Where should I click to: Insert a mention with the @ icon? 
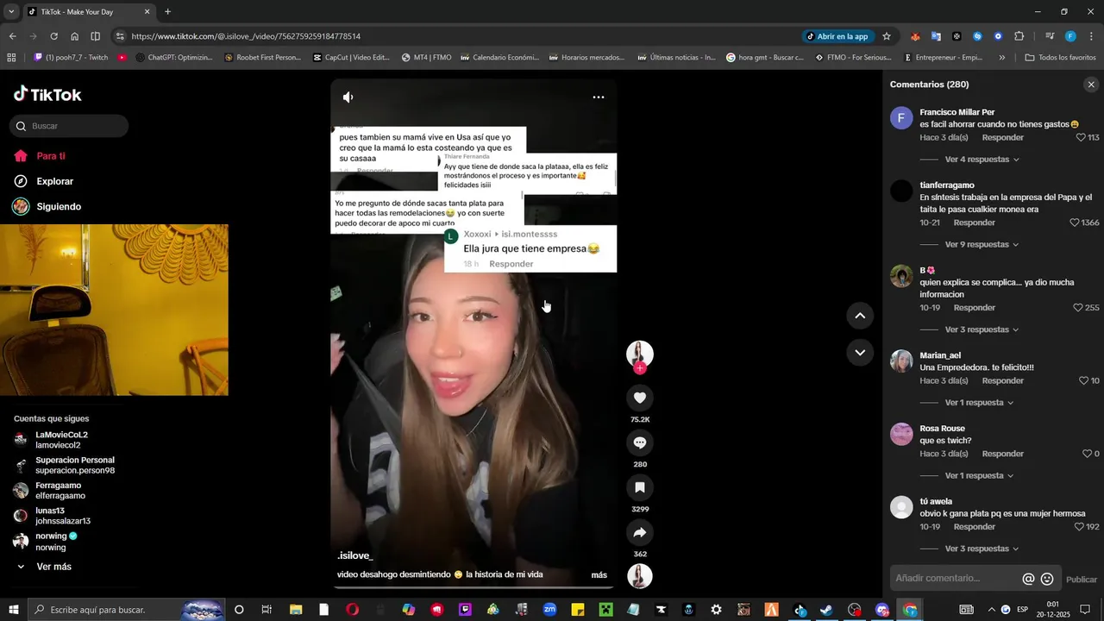[x=1028, y=579]
